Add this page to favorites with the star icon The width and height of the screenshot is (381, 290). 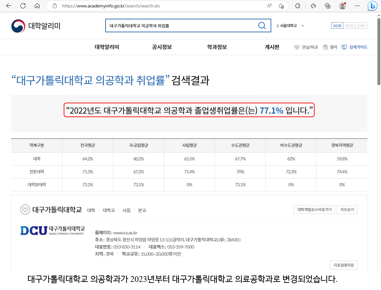pos(281,6)
